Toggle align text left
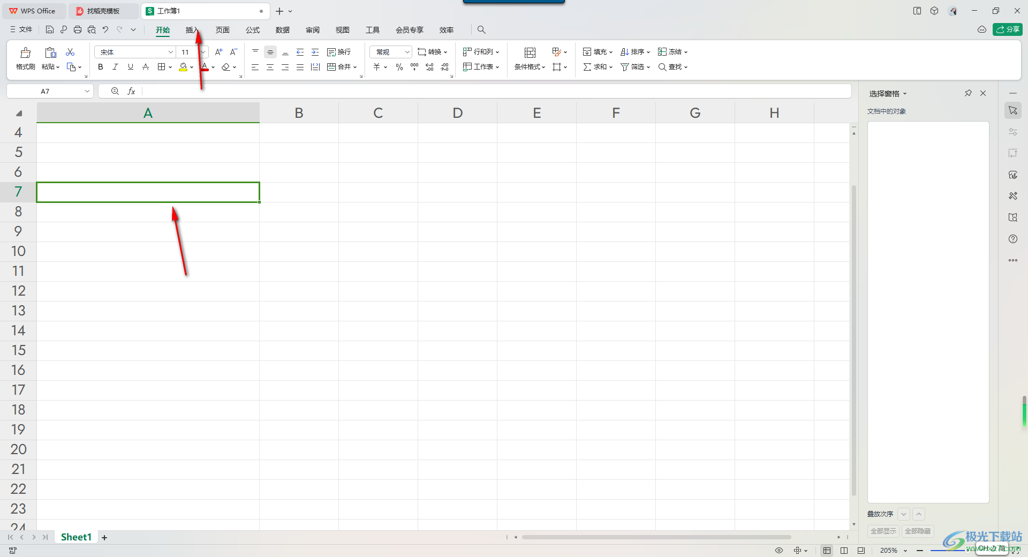This screenshot has width=1028, height=557. [x=255, y=67]
